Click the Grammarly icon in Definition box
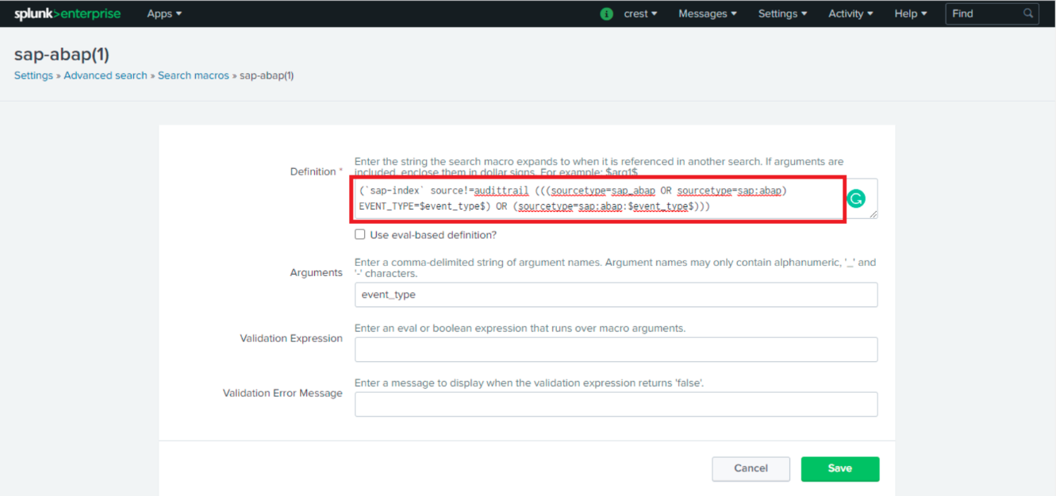This screenshot has width=1056, height=496. (x=855, y=198)
